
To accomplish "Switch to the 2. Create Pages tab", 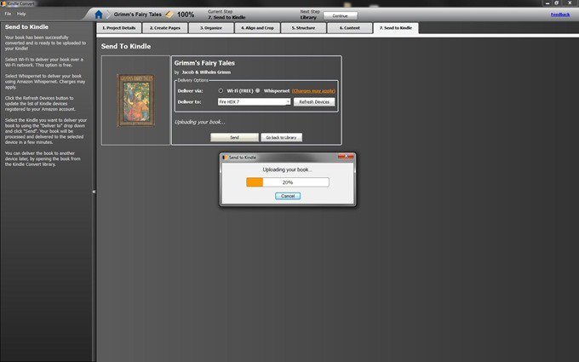I will (165, 28).
